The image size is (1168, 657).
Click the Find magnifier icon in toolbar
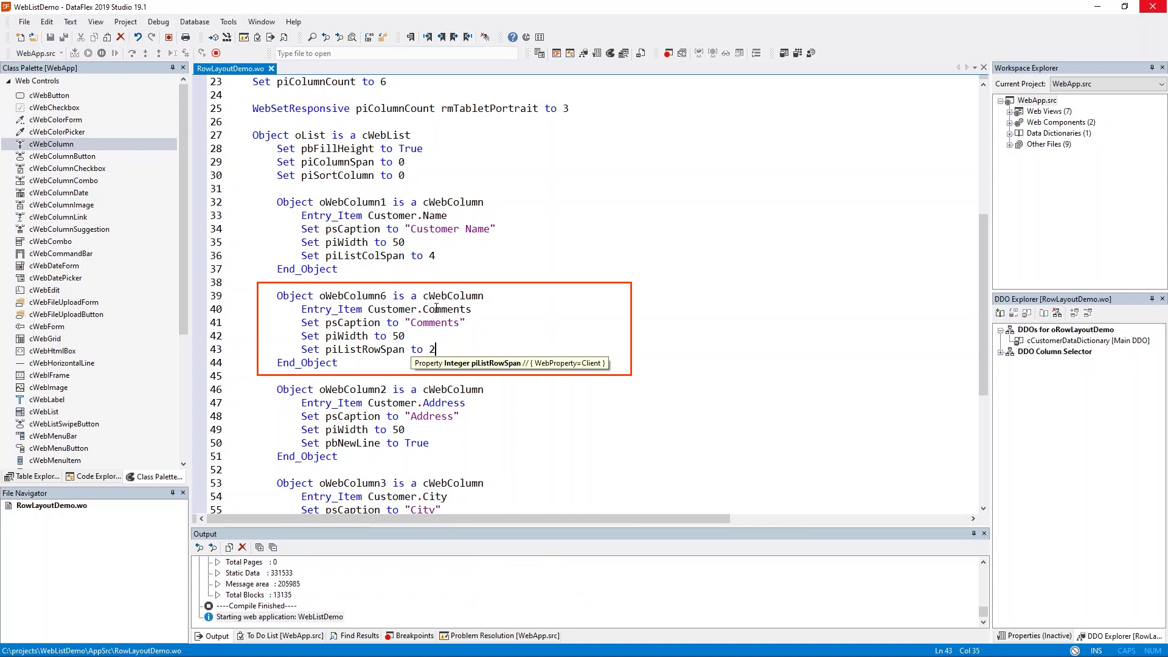pos(312,37)
